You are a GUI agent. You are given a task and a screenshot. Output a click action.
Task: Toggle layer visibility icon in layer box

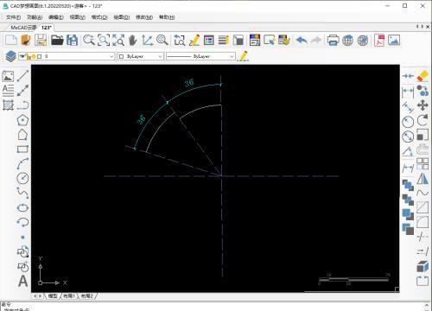[x=22, y=56]
